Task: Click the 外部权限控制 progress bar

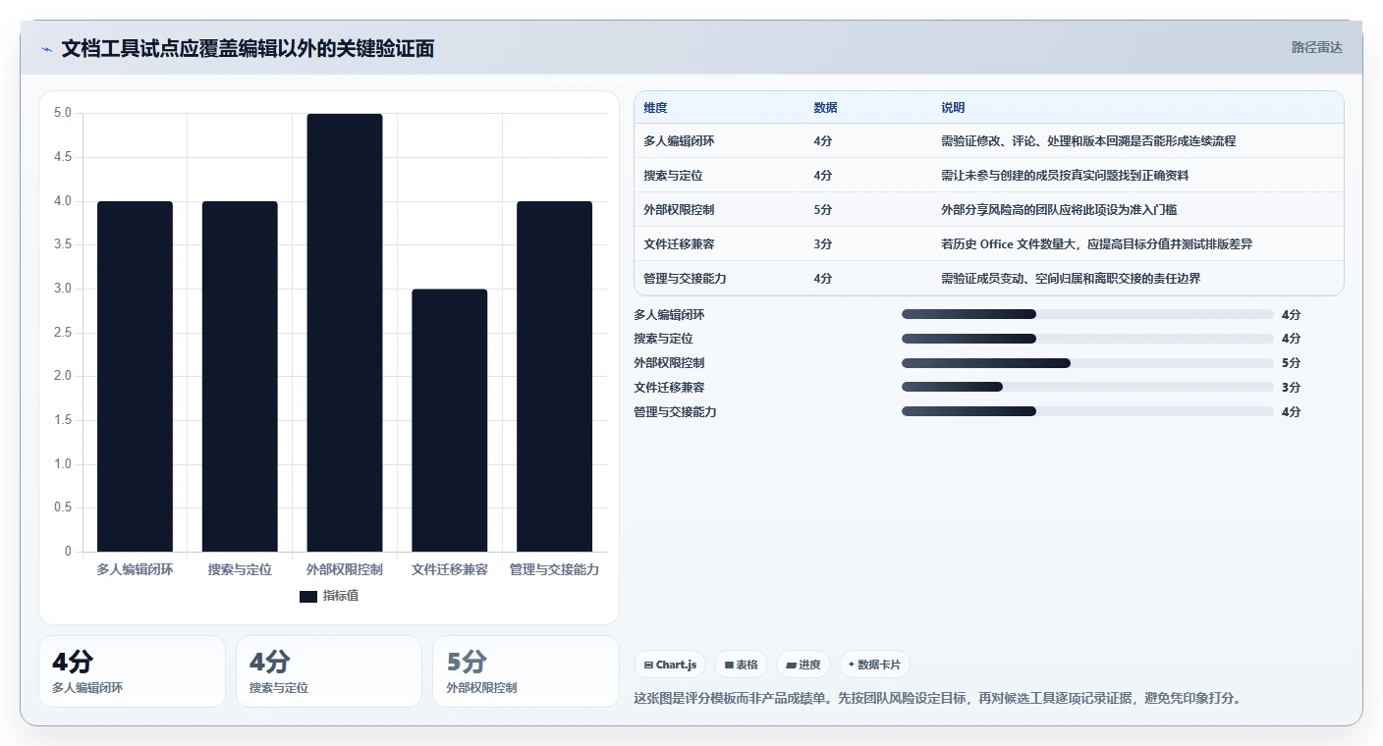Action: coord(1087,363)
